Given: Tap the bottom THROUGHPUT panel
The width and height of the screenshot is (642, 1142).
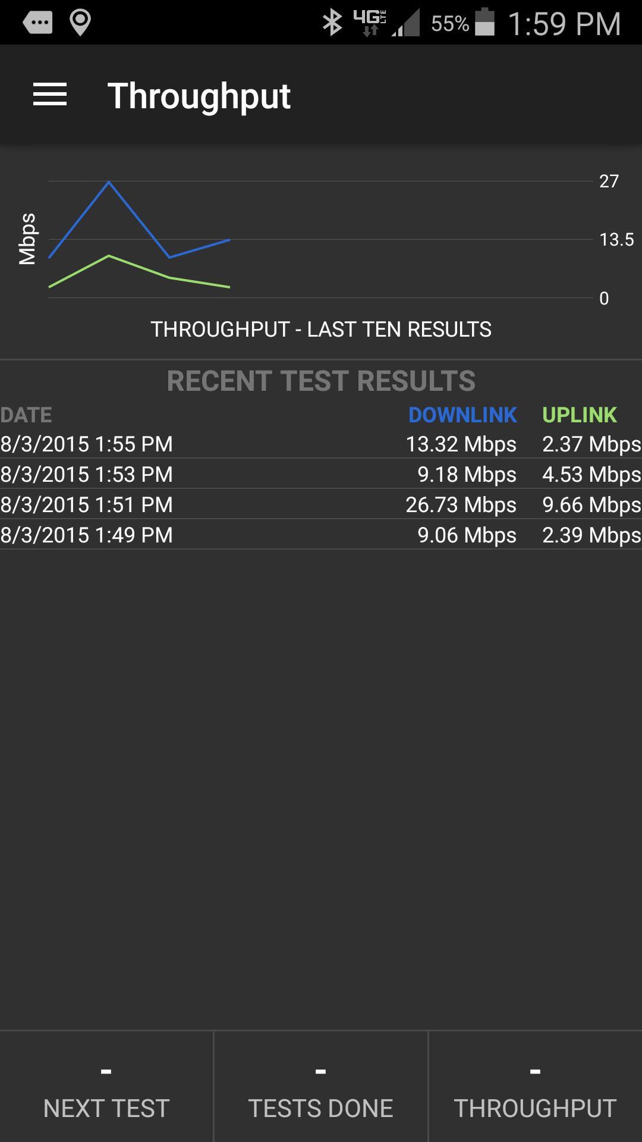Looking at the screenshot, I should tap(535, 1087).
